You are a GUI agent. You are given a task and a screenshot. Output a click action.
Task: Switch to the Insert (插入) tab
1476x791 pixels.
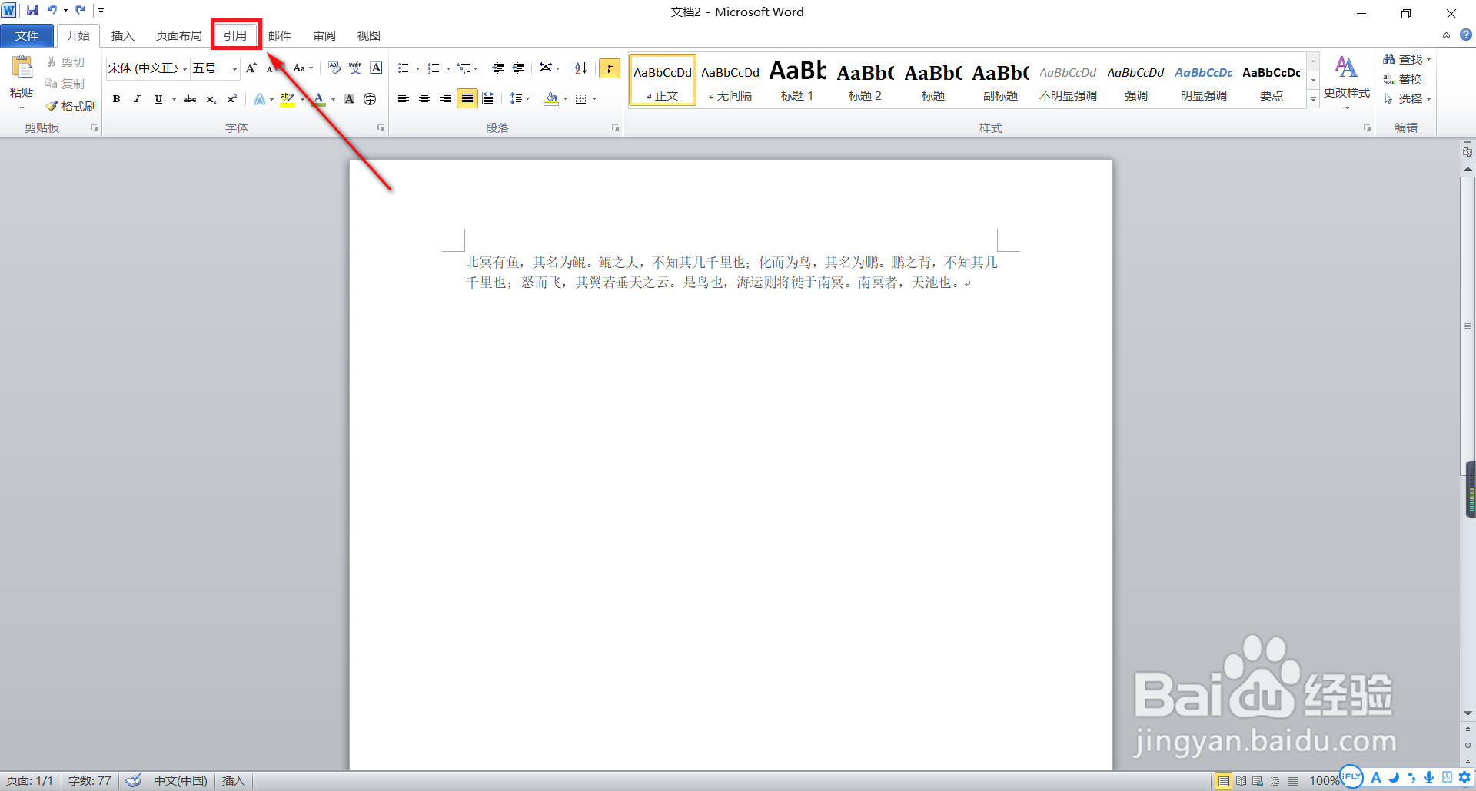[122, 36]
